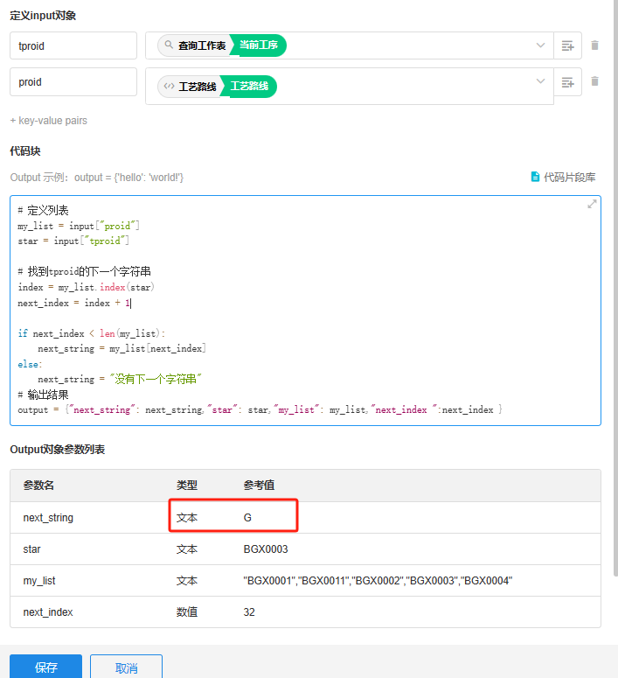
Task: Expand the tproid value dropdown arrow
Action: pyautogui.click(x=540, y=45)
